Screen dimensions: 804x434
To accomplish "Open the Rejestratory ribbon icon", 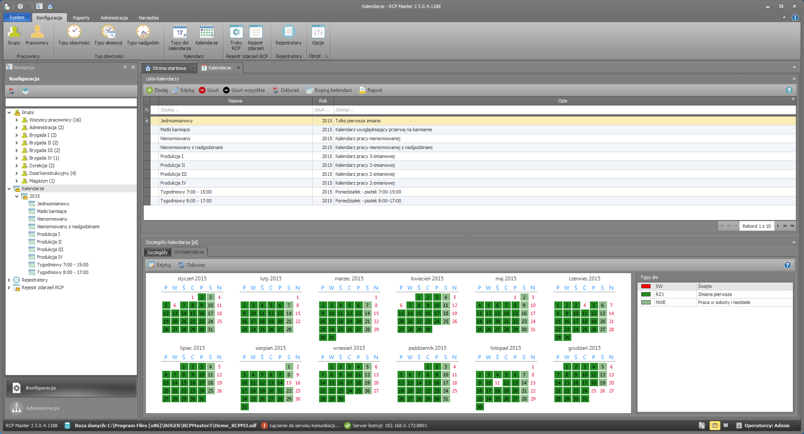I will tap(288, 35).
